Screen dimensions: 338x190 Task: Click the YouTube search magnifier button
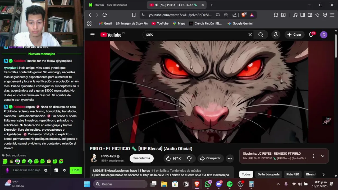[x=261, y=35]
